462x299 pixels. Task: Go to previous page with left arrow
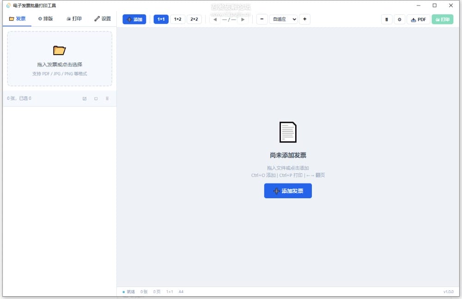[x=215, y=19]
